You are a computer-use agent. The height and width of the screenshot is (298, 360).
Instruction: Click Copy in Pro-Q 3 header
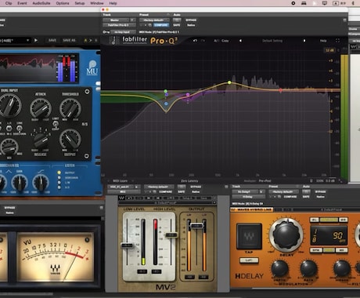pos(225,41)
